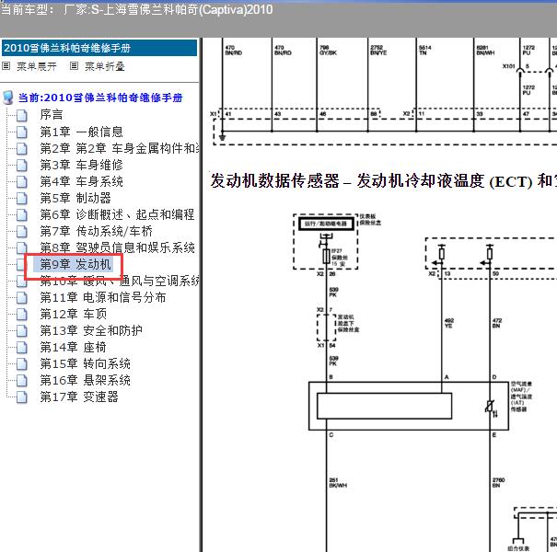Click wire label 2752 BN/YE at the top
Viewport: 557px width, 552px height.
point(378,50)
